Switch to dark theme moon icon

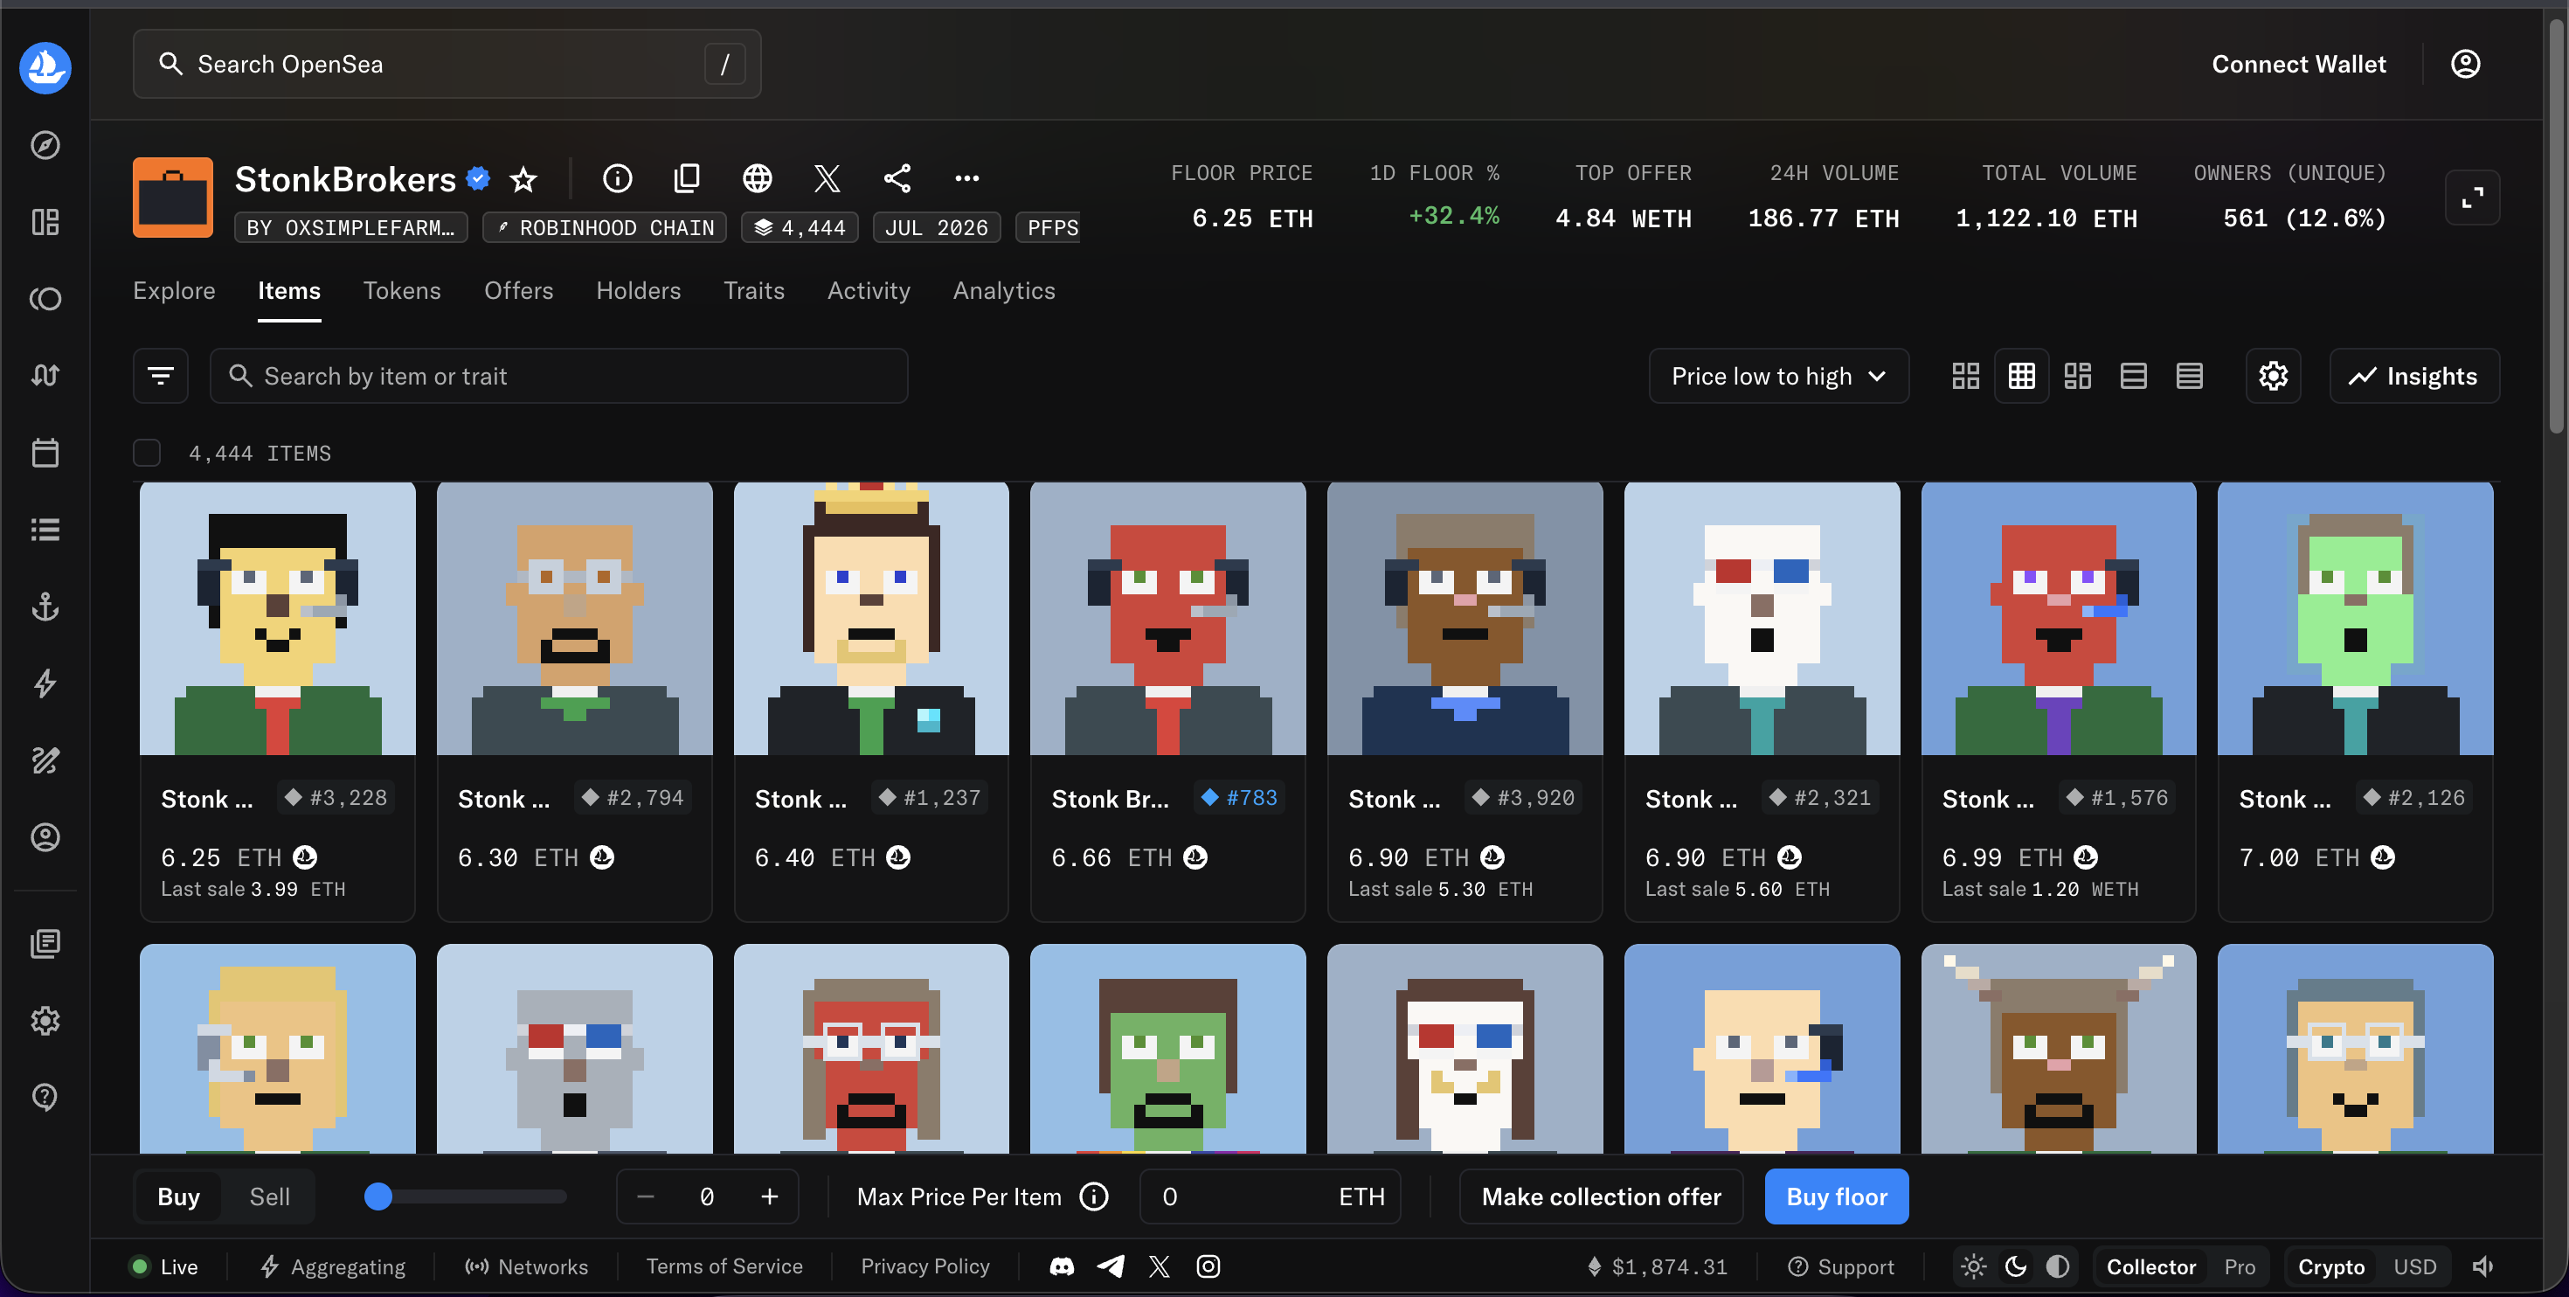click(x=2016, y=1267)
